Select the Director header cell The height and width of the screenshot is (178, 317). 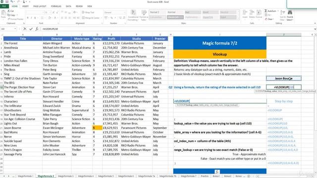click(57, 39)
